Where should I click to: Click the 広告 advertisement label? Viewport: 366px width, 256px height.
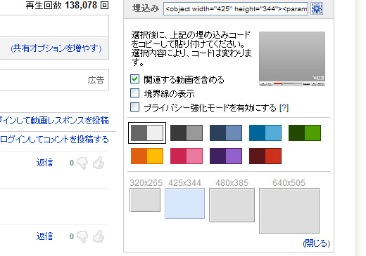point(96,80)
